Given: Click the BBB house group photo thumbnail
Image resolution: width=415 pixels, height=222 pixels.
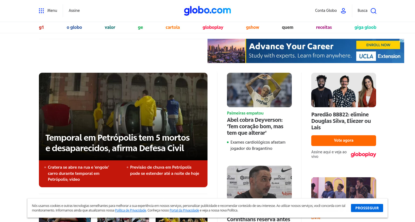Looking at the screenshot, I should (344, 188).
